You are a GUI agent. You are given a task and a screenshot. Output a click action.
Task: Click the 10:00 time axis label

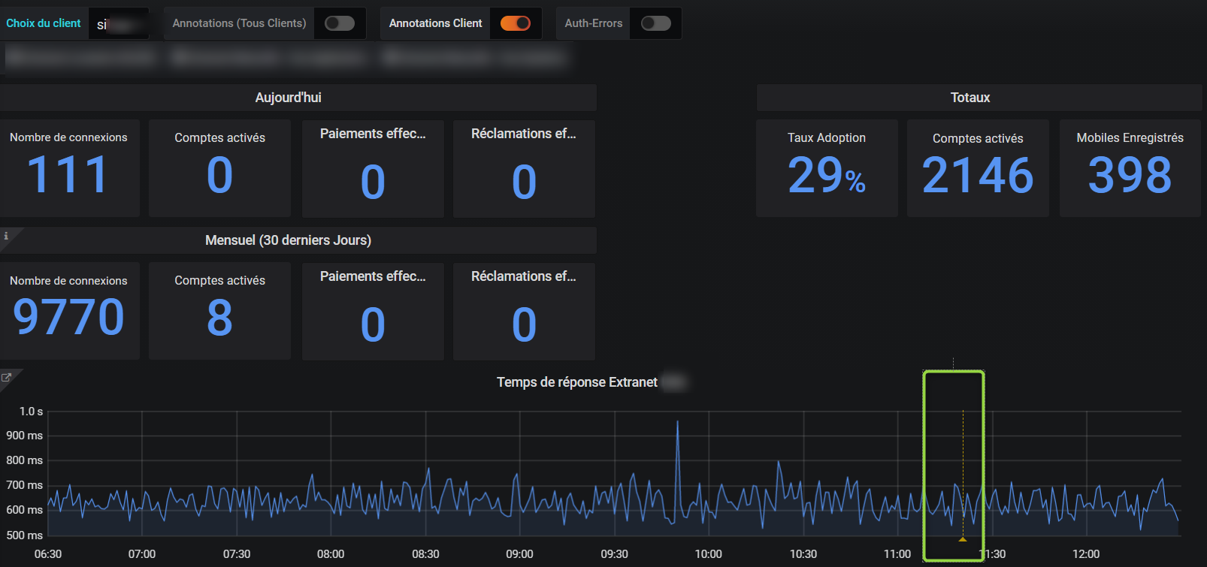(x=708, y=554)
